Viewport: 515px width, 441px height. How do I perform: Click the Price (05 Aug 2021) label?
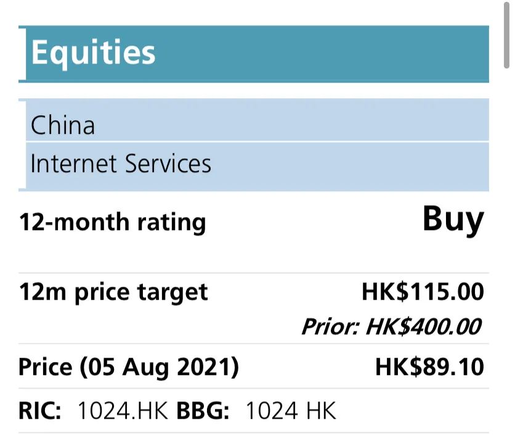pos(129,367)
